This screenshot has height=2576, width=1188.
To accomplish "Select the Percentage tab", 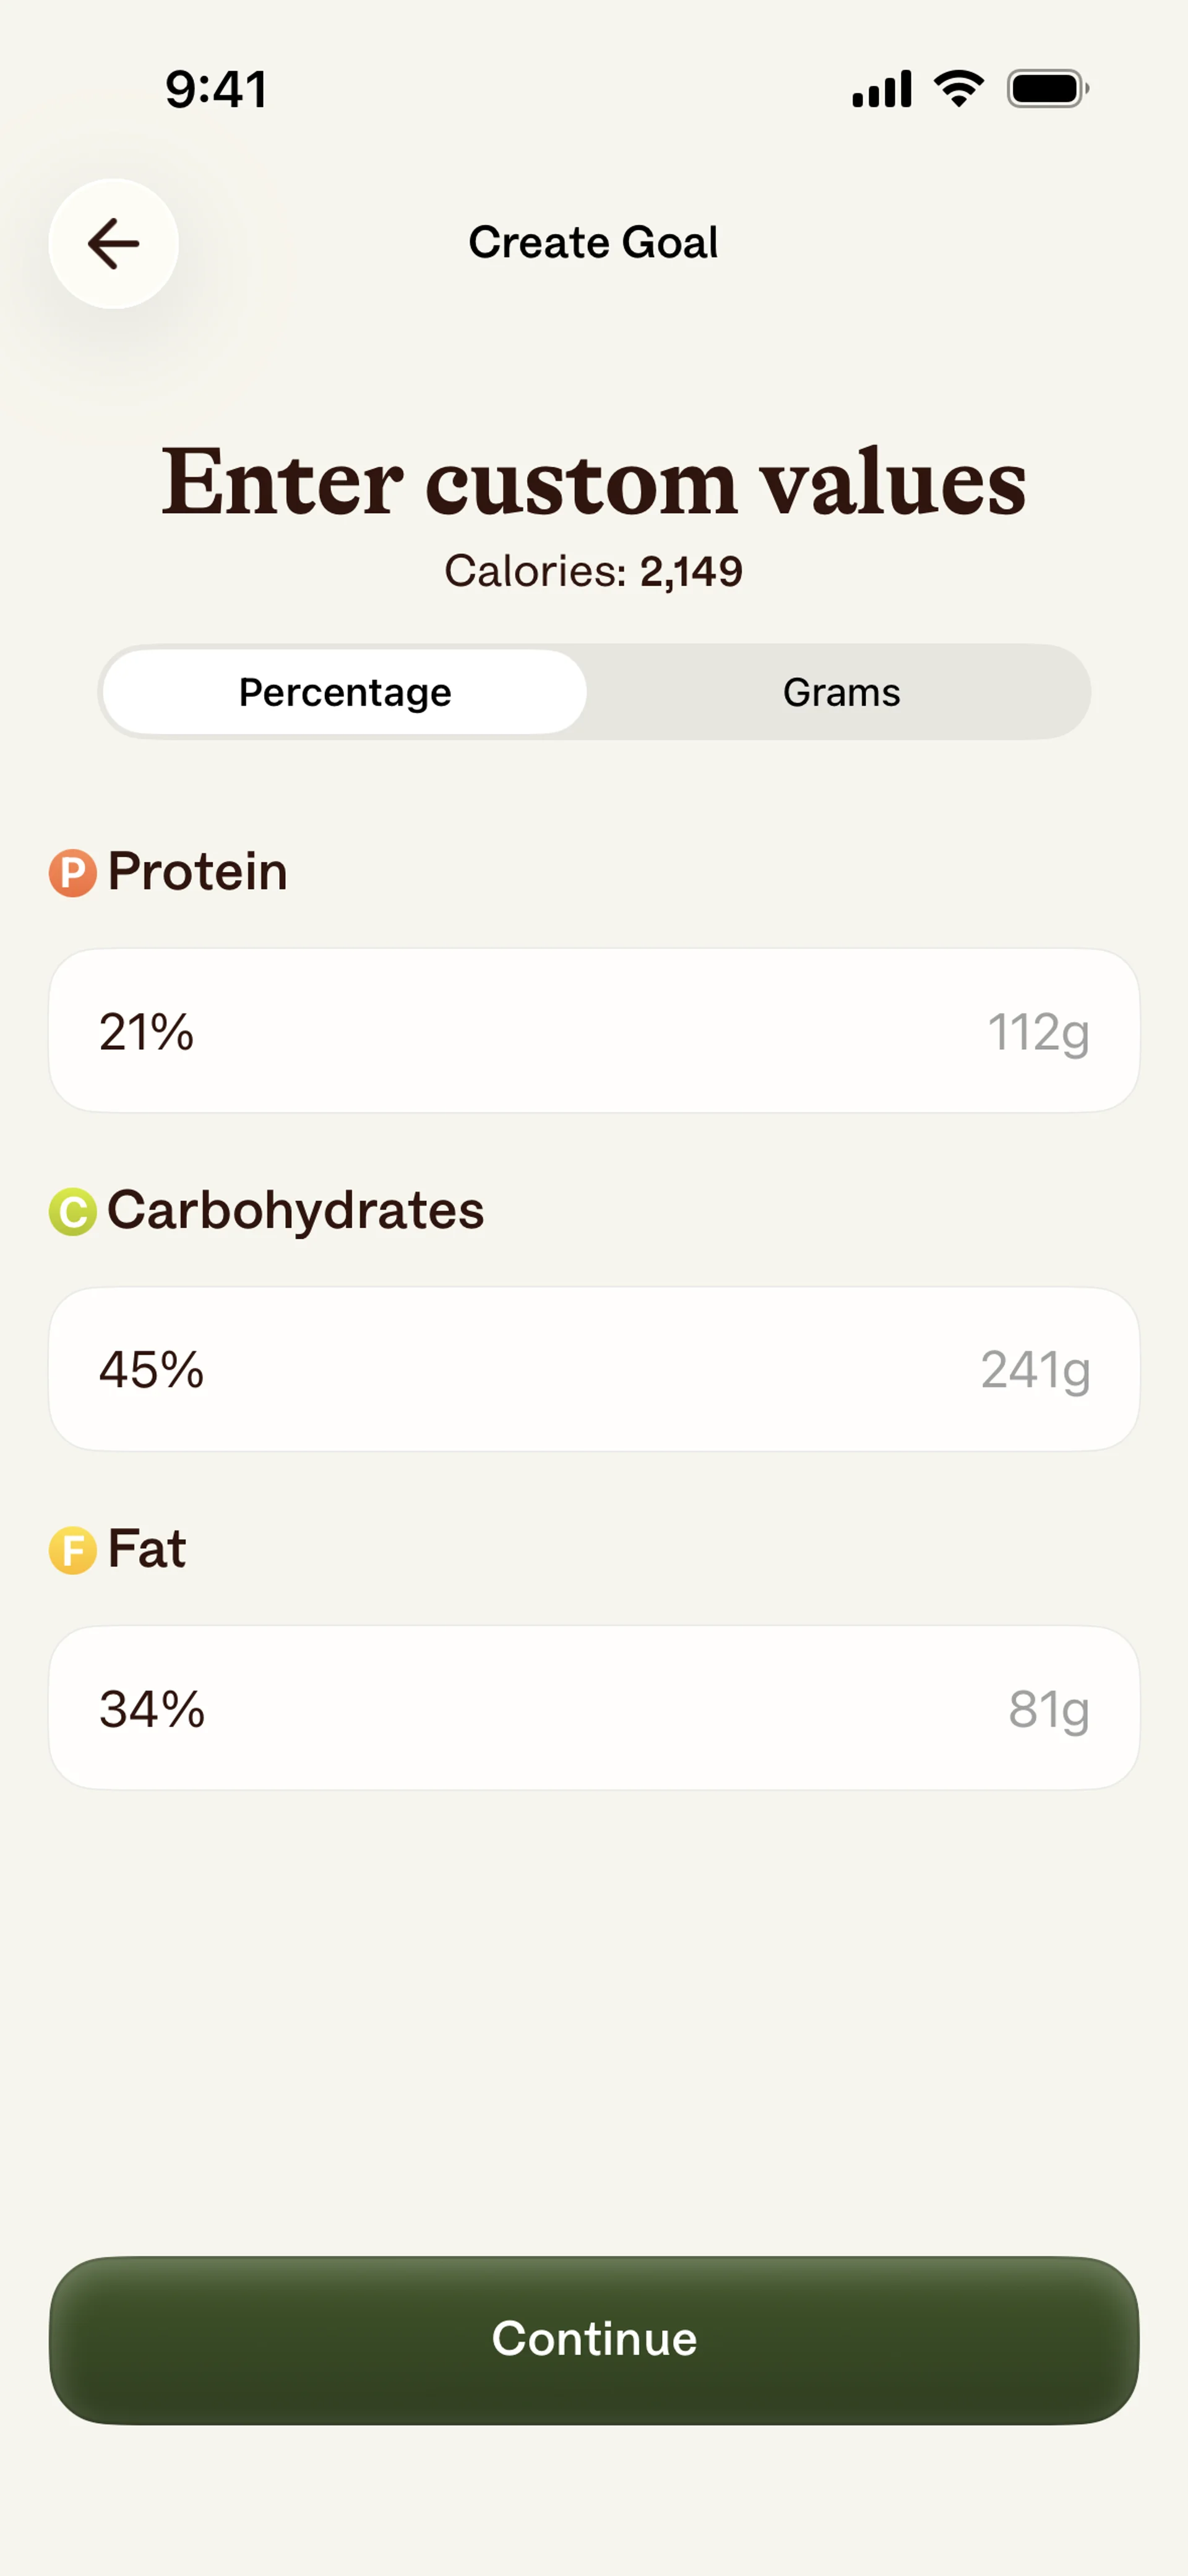I will pos(345,692).
